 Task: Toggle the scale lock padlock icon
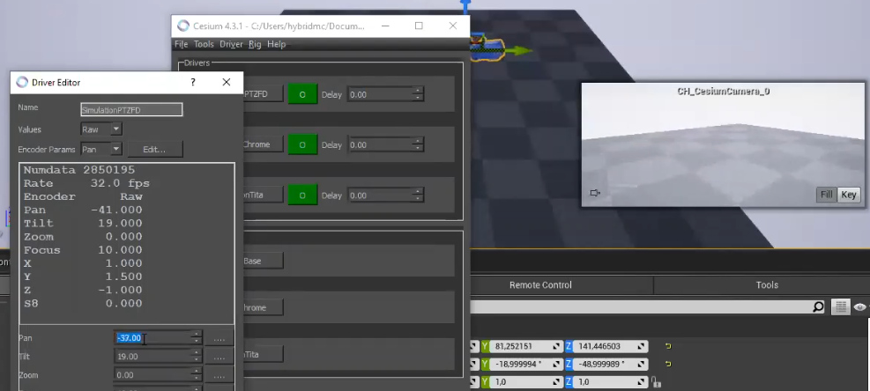pyautogui.click(x=655, y=381)
